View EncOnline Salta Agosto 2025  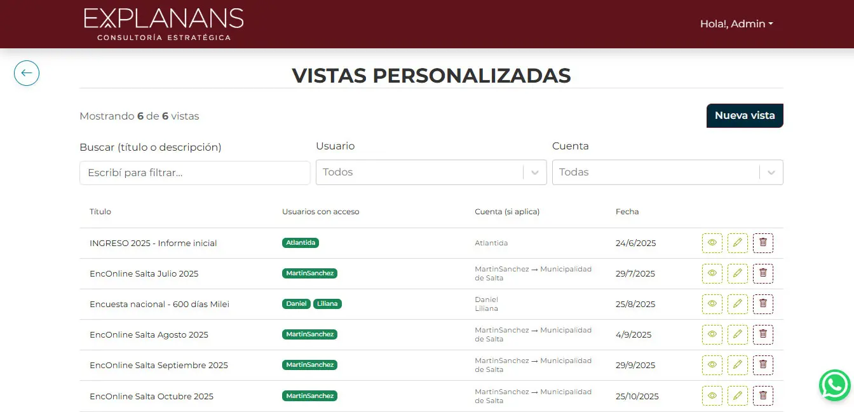coord(712,334)
